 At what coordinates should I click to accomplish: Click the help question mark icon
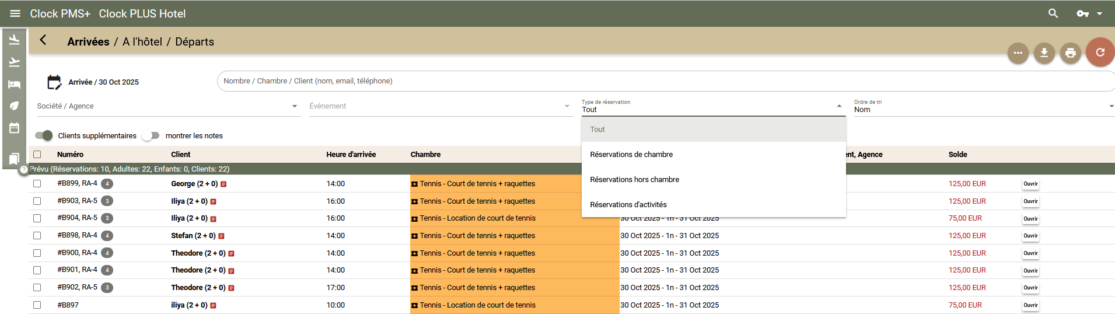click(x=24, y=170)
